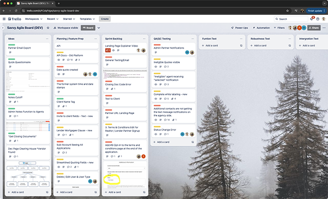Expand the collapsed left sidebar

click(x=3, y=28)
